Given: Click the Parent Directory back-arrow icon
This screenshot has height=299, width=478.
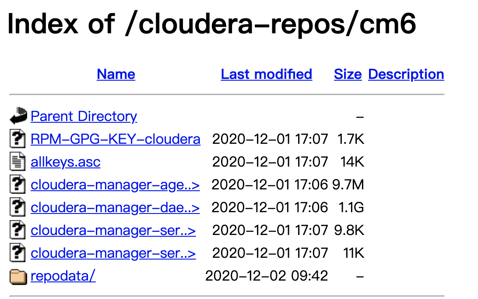Looking at the screenshot, I should (18, 116).
